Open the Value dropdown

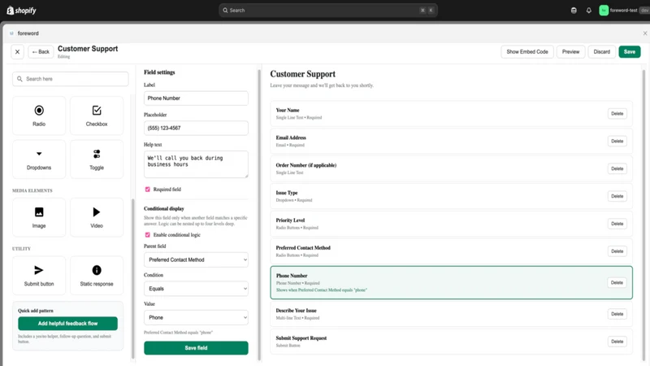pos(196,317)
